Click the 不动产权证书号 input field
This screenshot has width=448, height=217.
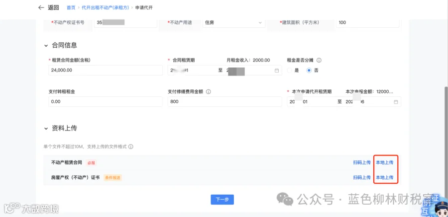[x=125, y=22]
